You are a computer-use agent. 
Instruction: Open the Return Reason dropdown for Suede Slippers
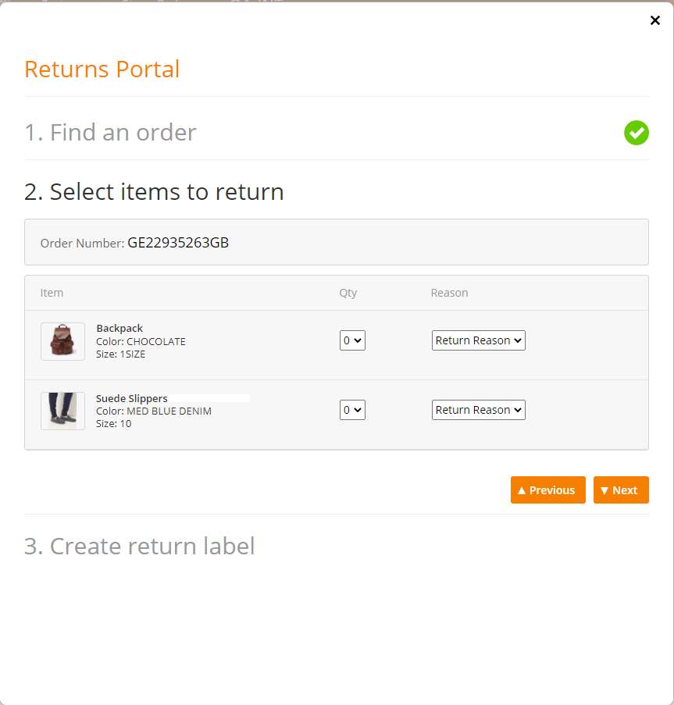pyautogui.click(x=479, y=410)
